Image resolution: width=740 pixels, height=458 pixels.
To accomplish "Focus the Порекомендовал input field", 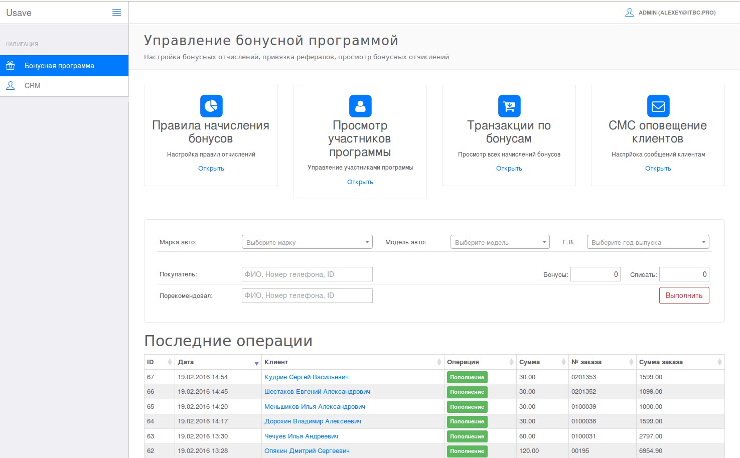I will click(x=307, y=295).
